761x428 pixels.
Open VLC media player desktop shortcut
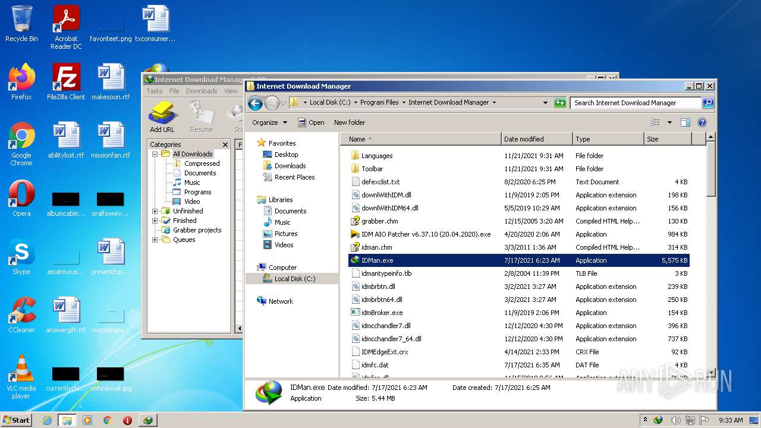(21, 377)
